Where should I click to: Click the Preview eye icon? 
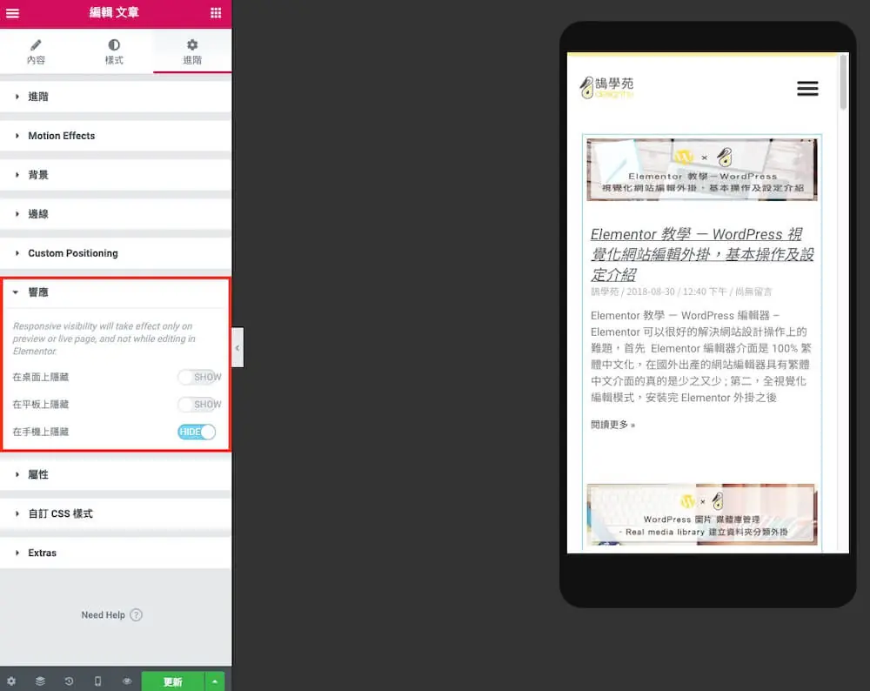point(127,681)
